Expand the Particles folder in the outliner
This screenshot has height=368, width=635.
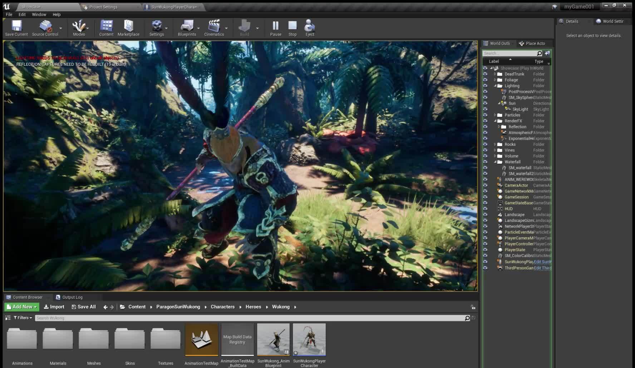pos(495,115)
